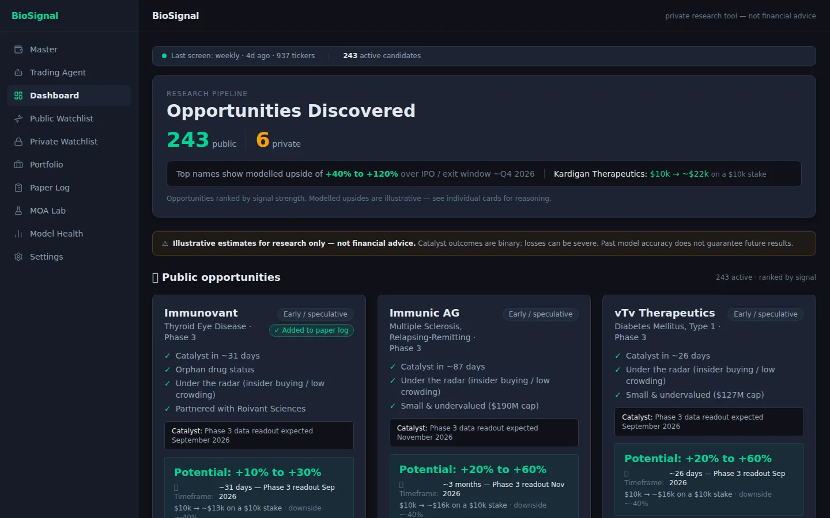This screenshot has width=830, height=518.
Task: Click private research tool disclaimer in header
Action: [x=741, y=16]
